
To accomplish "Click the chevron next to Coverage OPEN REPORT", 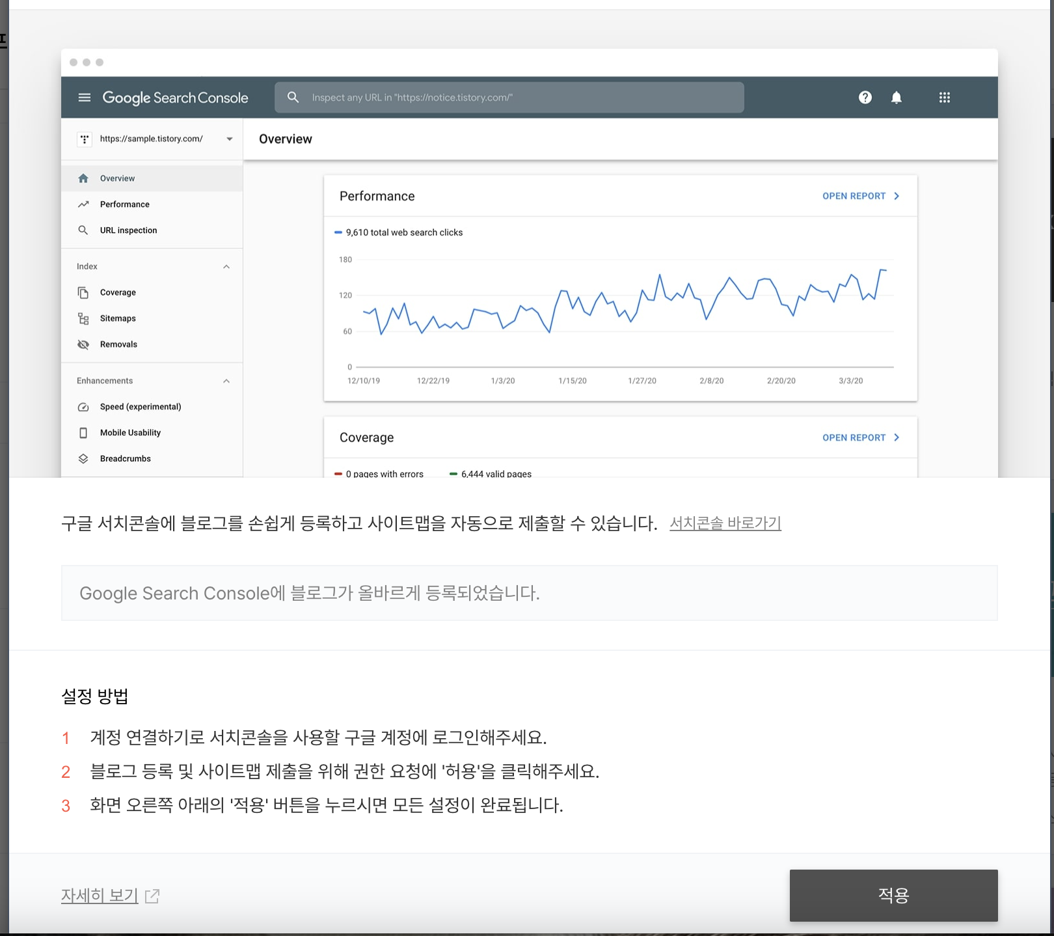I will 897,437.
